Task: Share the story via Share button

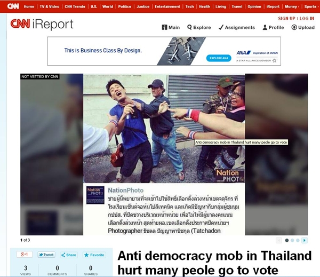Action: (69, 255)
